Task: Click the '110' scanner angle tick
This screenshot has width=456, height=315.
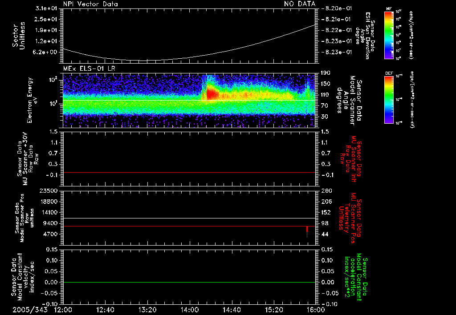Action: point(326,95)
